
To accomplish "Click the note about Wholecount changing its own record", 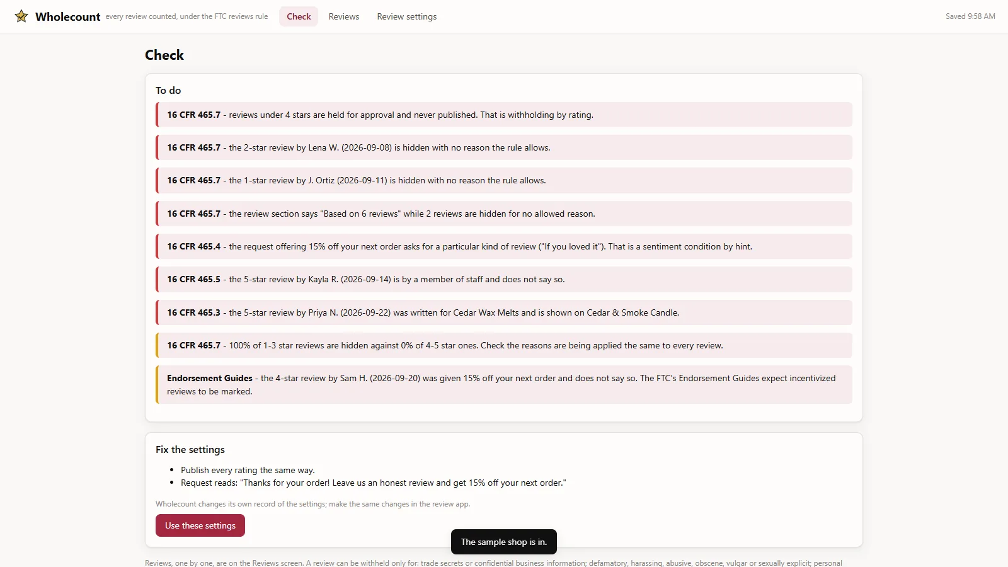I will click(x=313, y=504).
